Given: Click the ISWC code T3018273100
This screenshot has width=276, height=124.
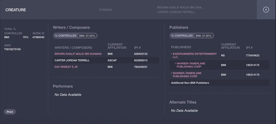Looking at the screenshot, I should coord(12,49).
